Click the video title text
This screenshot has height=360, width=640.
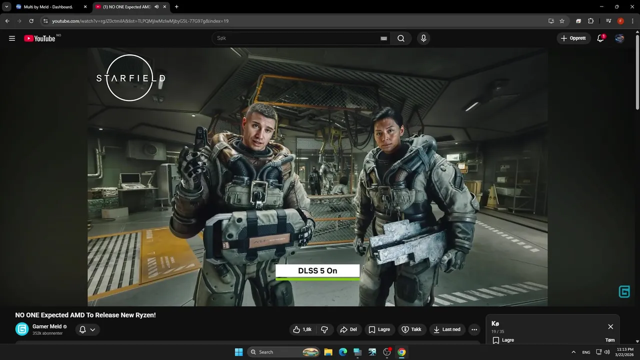tap(85, 315)
